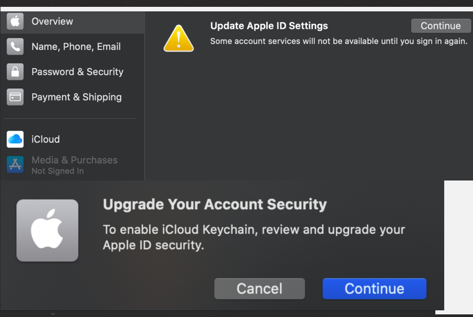
Task: Click the phone icon in the sidebar
Action: (x=15, y=47)
